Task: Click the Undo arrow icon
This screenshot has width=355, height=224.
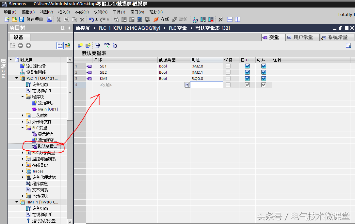Action: [91, 20]
